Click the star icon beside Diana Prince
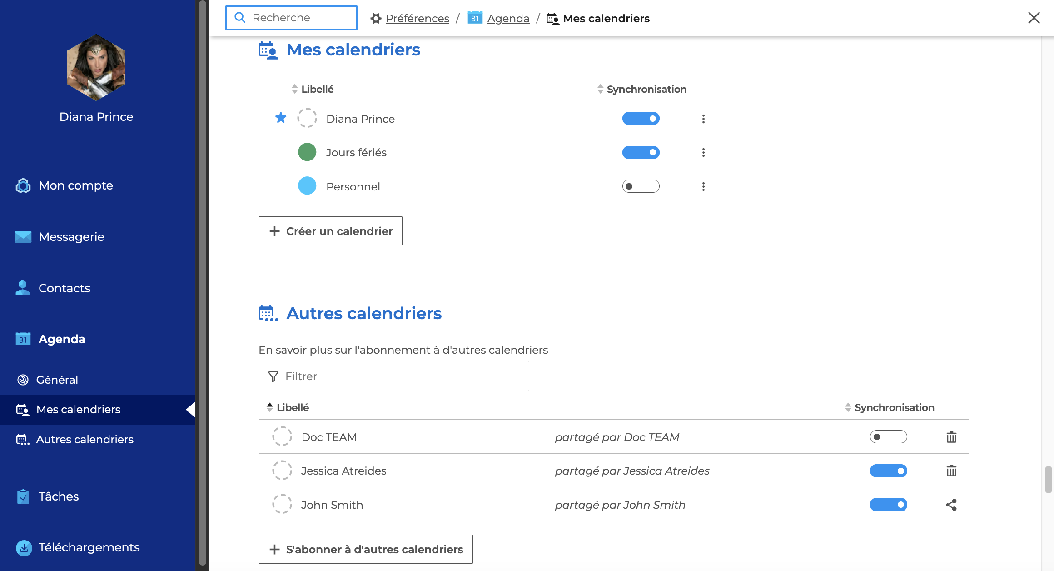 click(281, 118)
